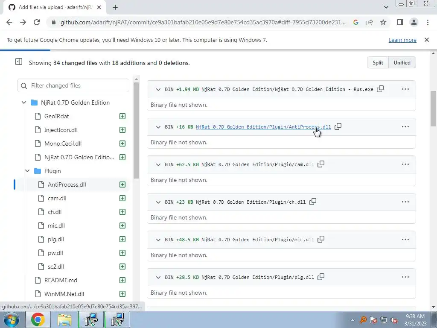Switch diff view to Split

(378, 62)
